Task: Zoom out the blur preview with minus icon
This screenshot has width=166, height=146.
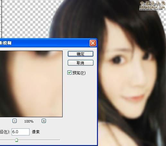Action: (x=14, y=121)
